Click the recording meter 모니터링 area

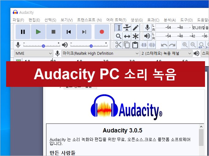[182, 28]
